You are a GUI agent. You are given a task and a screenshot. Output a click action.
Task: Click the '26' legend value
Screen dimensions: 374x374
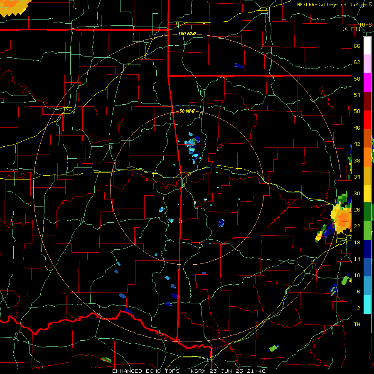tap(357, 210)
